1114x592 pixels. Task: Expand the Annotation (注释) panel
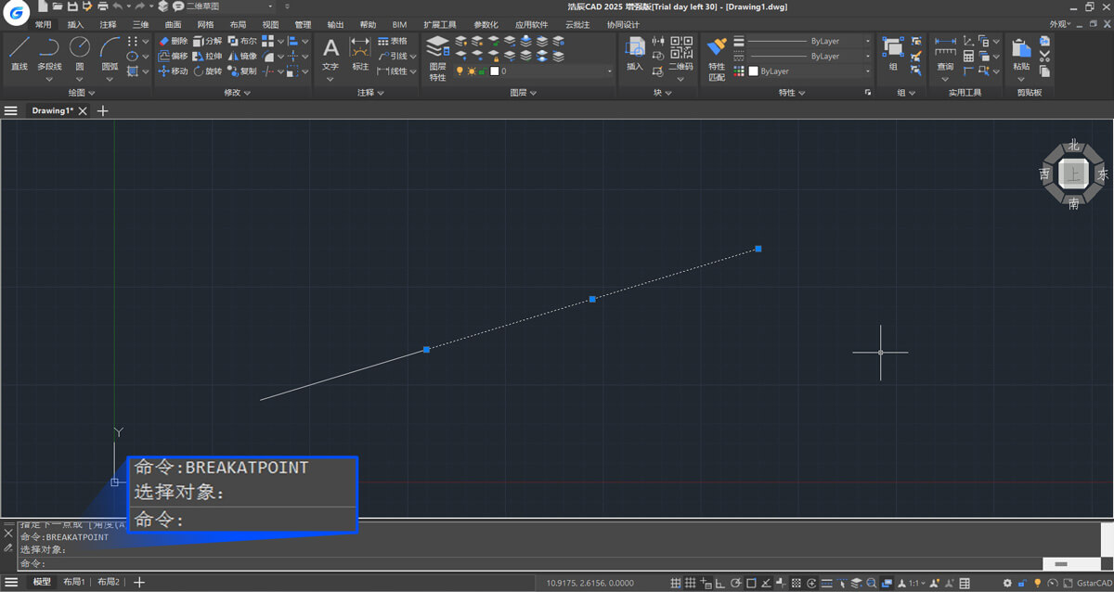(369, 93)
